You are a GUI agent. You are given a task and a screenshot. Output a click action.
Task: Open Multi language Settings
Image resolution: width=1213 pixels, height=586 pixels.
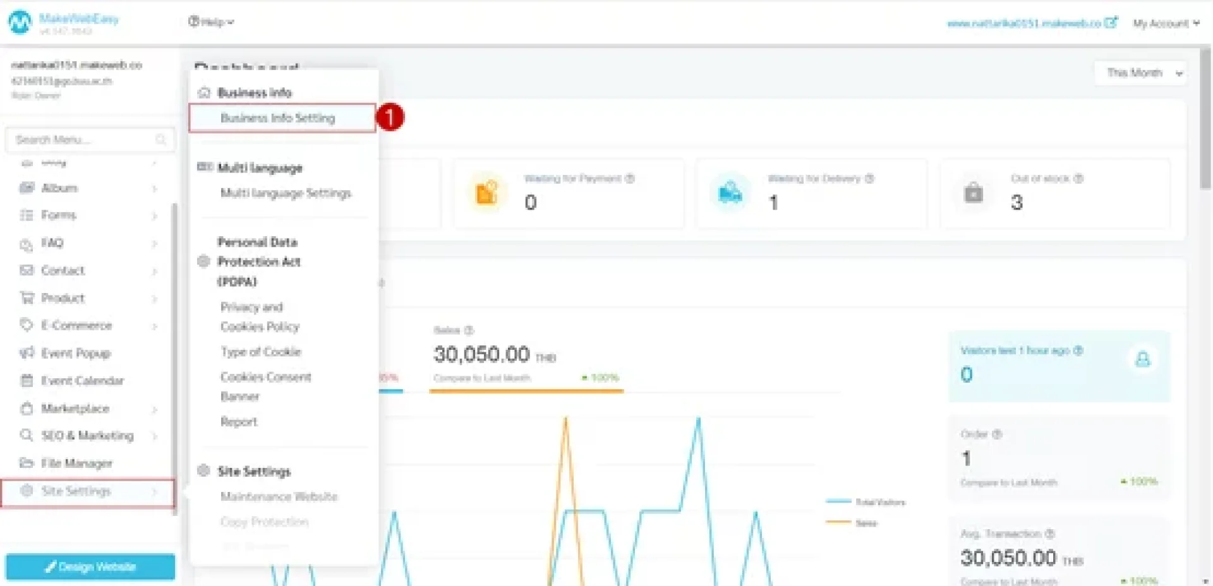[x=286, y=193]
